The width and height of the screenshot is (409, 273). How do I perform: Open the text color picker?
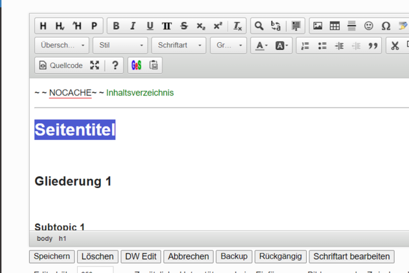coord(261,46)
